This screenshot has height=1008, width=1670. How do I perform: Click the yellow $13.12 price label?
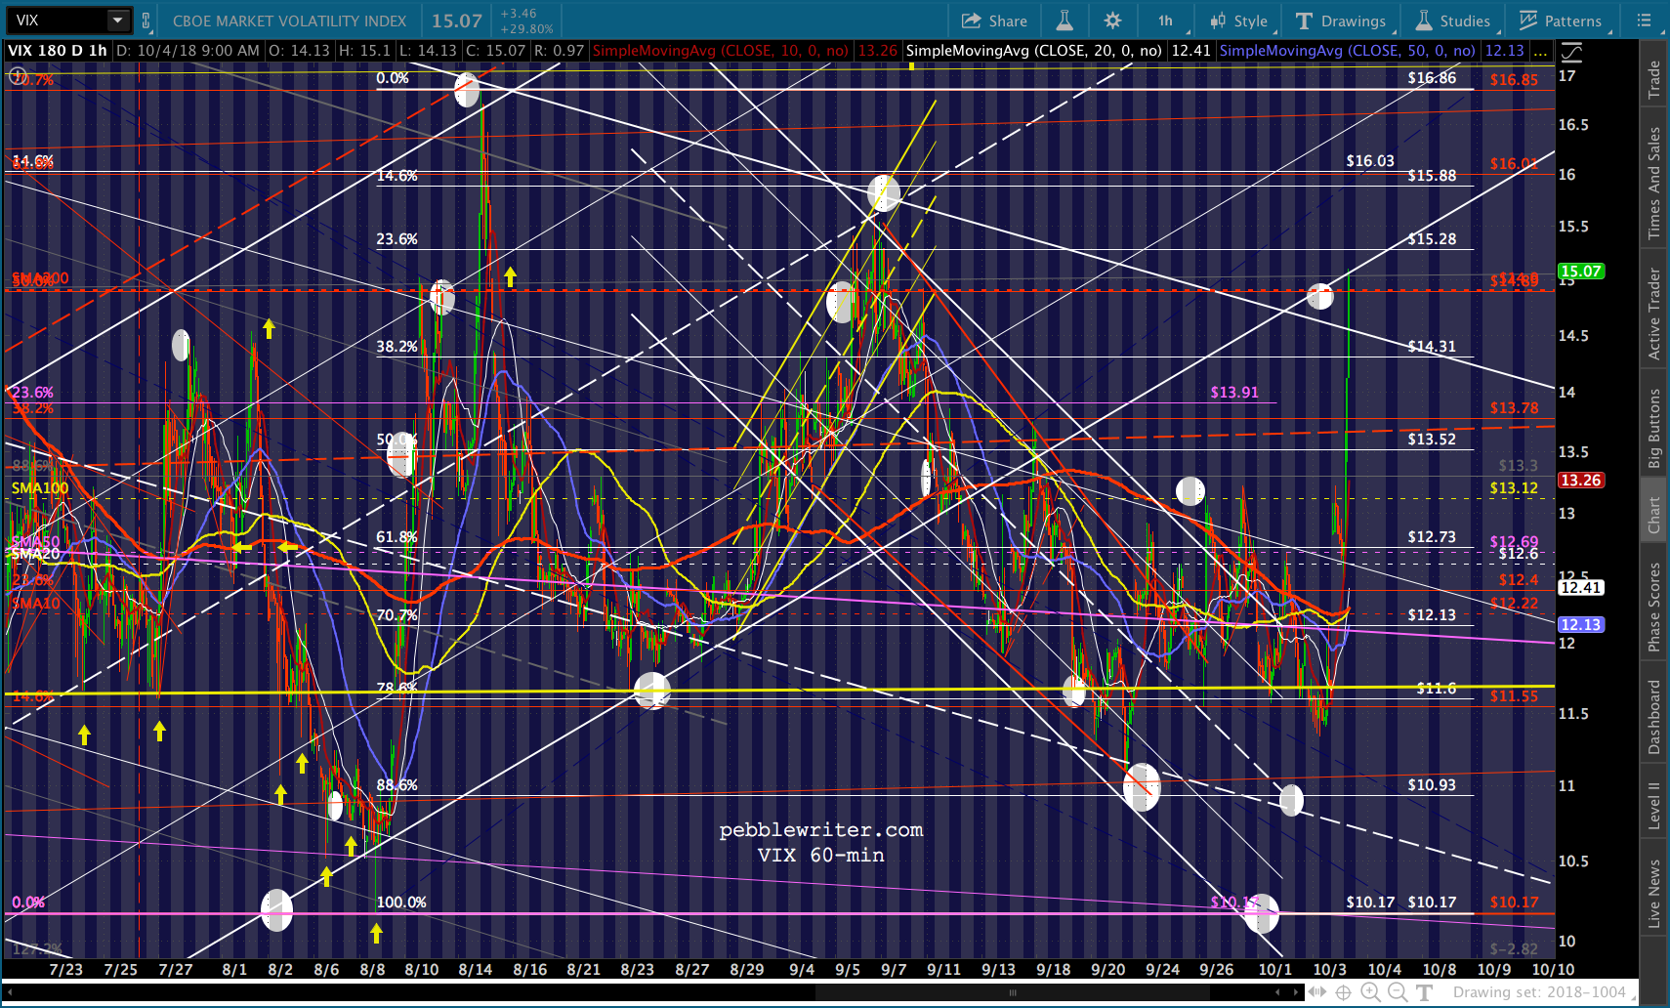coord(1514,488)
